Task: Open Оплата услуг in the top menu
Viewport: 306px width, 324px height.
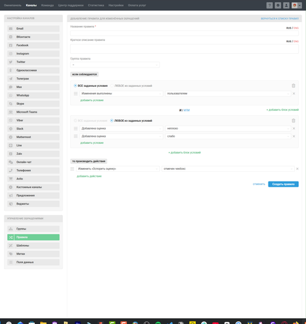Action: (137, 5)
